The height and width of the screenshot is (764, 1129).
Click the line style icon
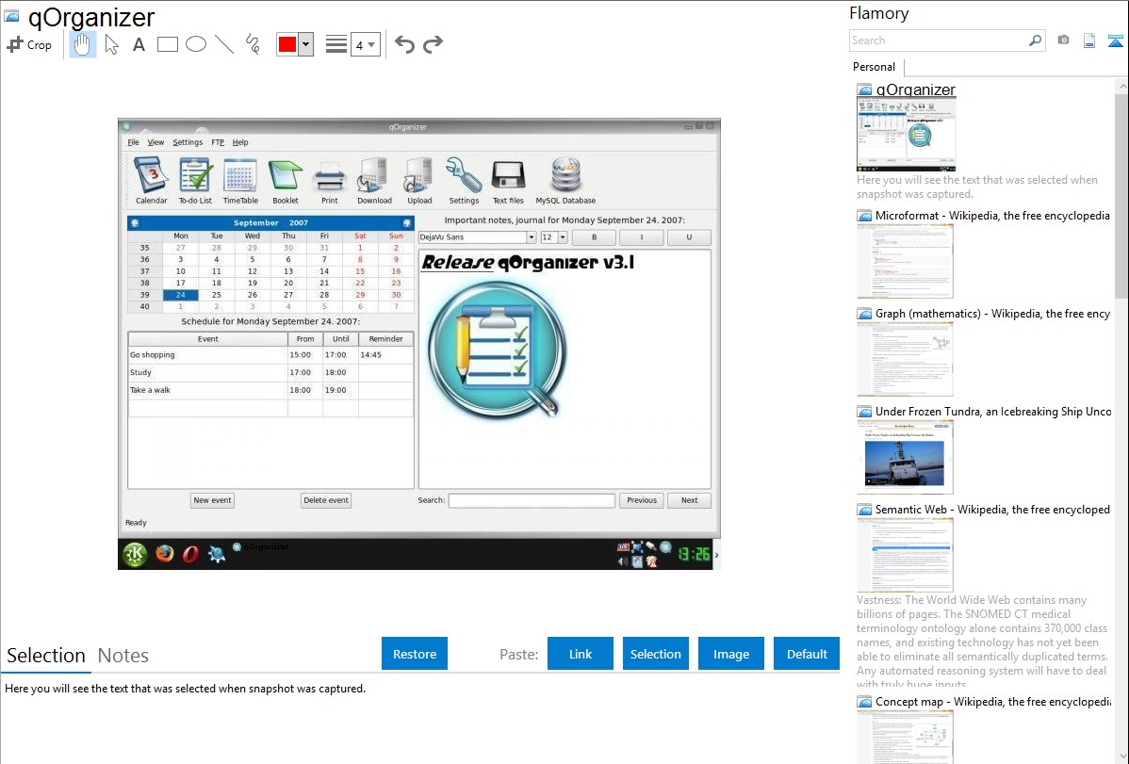[336, 44]
